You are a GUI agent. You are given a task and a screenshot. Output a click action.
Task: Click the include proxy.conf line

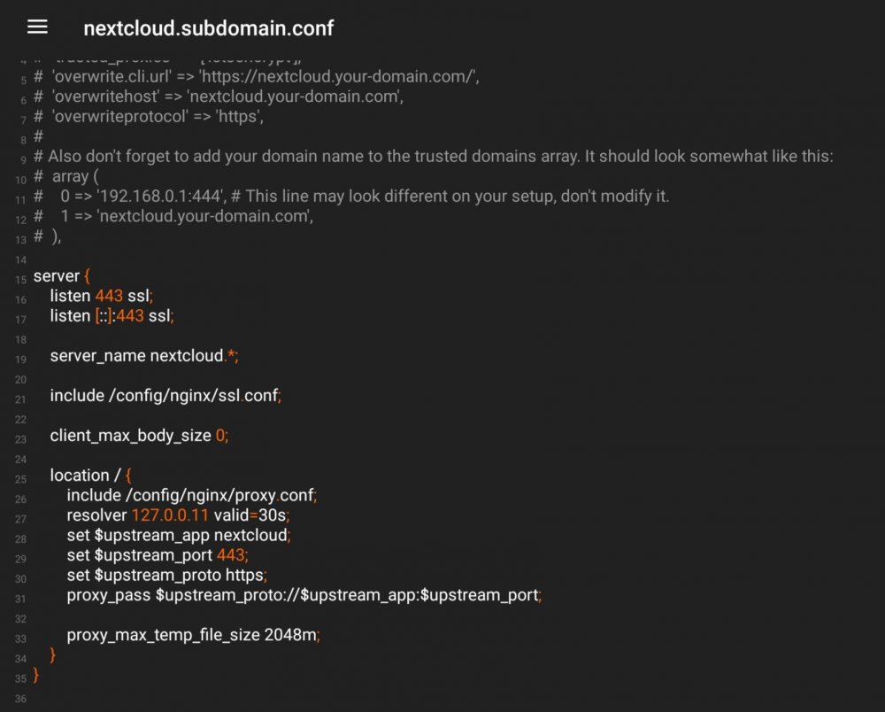tap(192, 495)
